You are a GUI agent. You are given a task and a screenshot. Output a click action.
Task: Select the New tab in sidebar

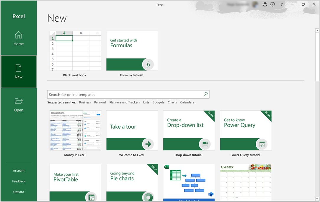(19, 72)
